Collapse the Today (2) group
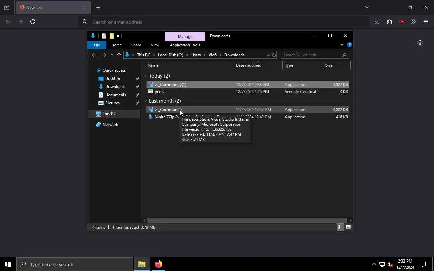Viewport: 434px width, 271px height. pos(145,76)
